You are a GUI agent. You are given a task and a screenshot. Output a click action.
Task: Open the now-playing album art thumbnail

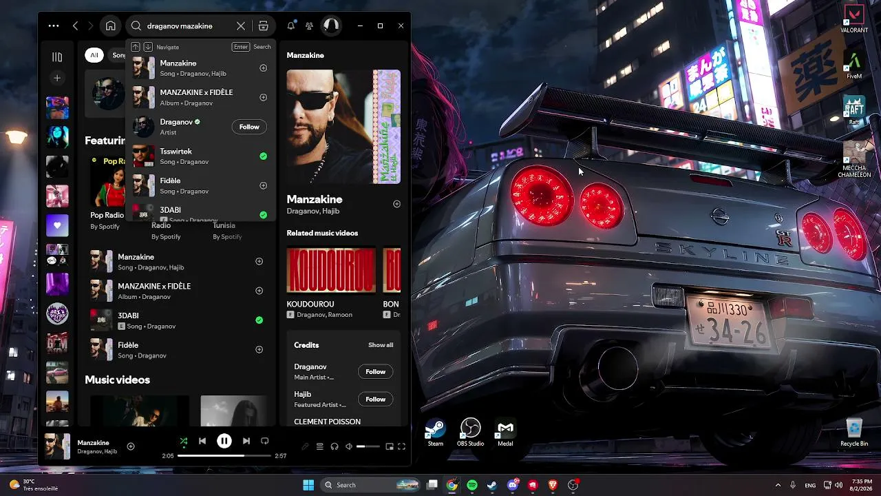57,446
